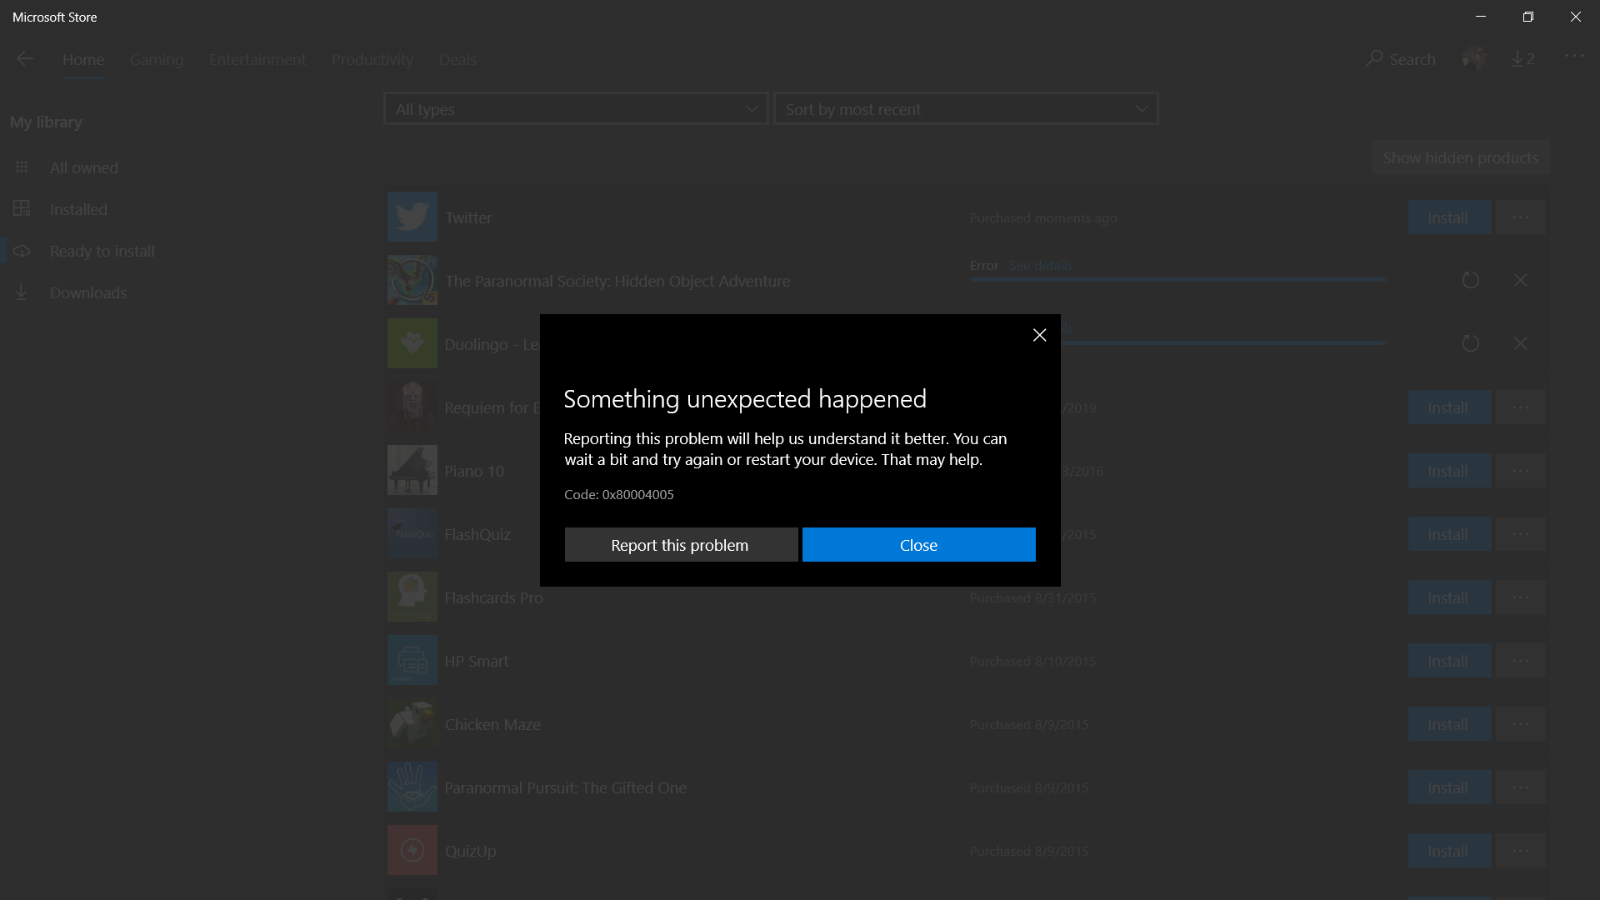Install Flashcards Pro
Viewport: 1600px width, 900px height.
(1449, 597)
